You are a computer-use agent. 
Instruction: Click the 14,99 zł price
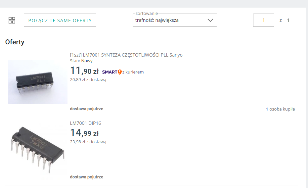(84, 133)
